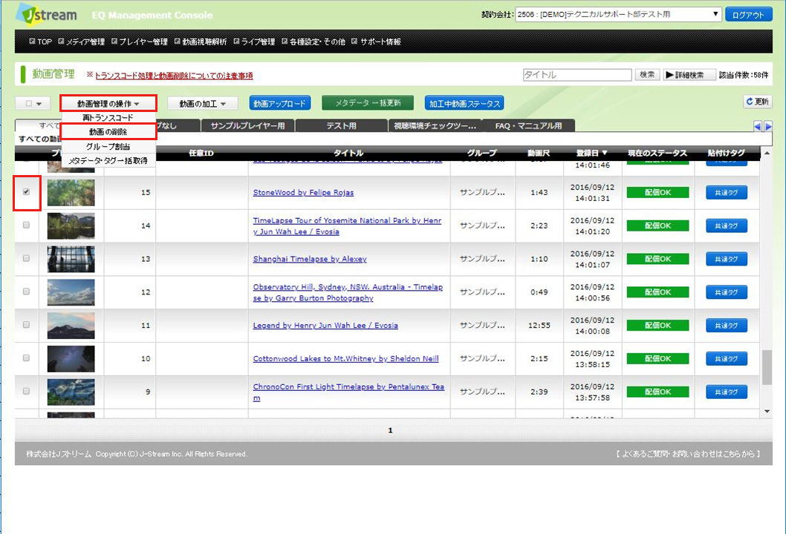
Task: Open the 契約会社 company selector
Action: point(618,15)
